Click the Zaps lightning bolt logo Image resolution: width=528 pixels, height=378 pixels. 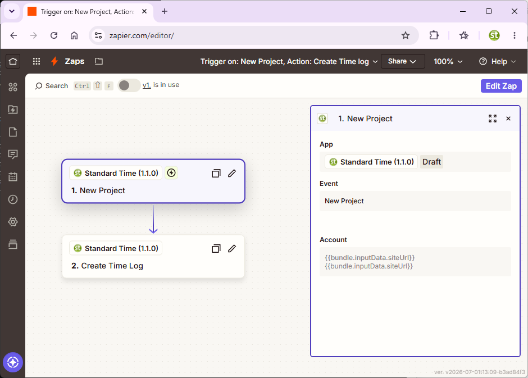pos(54,61)
